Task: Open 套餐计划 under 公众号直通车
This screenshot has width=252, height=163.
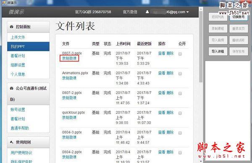Action: click(x=18, y=119)
